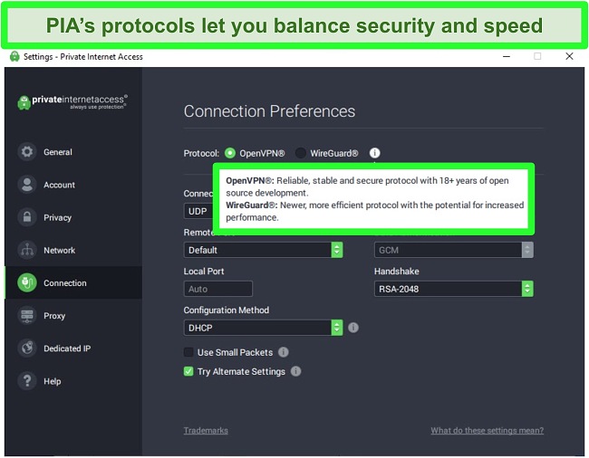Screen dimensions: 589x458
Task: Enable the Use Small Packets checkbox
Action: coord(188,352)
